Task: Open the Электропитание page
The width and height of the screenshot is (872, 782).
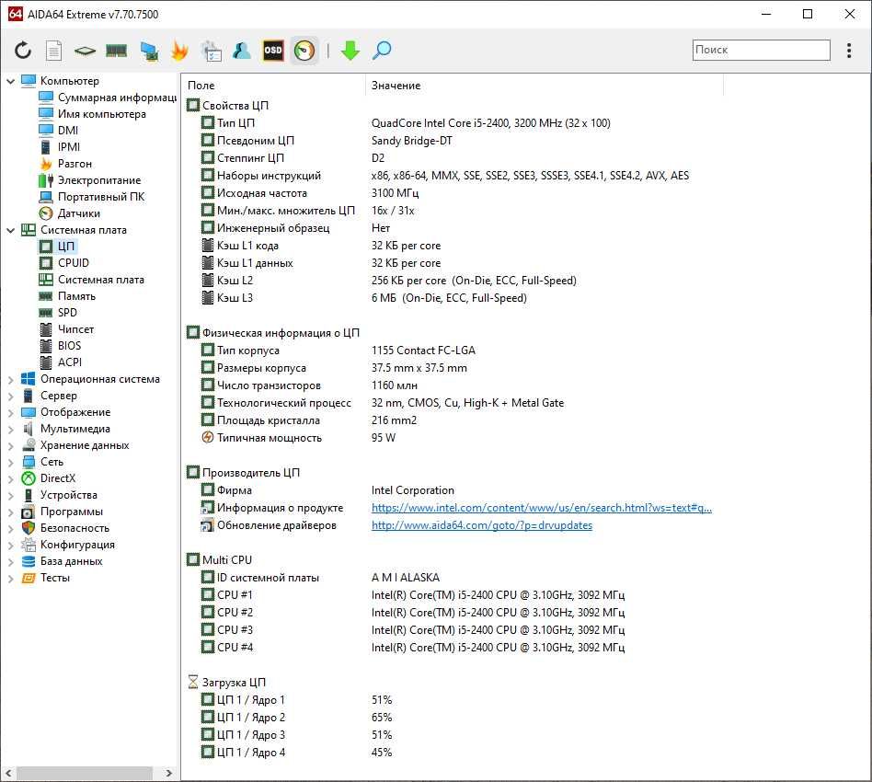Action: point(99,180)
